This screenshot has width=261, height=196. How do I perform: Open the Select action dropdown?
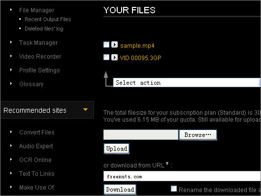coord(187,82)
